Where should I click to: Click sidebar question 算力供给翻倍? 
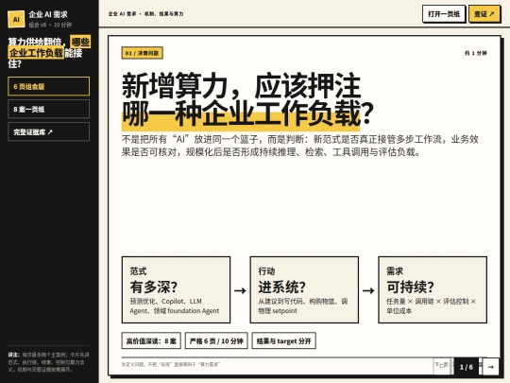(x=49, y=52)
